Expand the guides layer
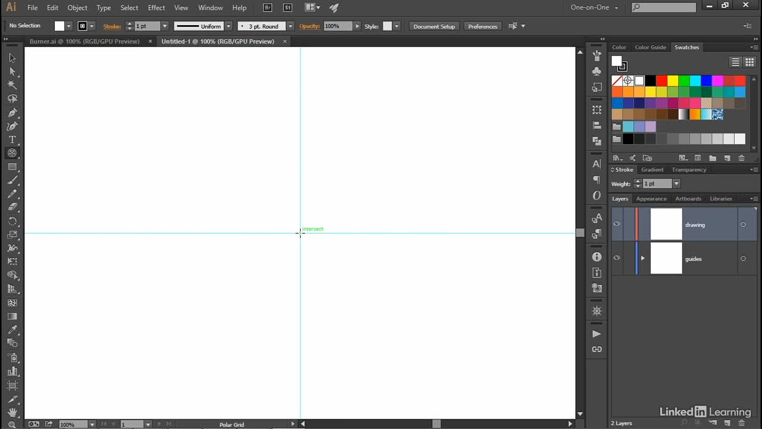Screen dimensions: 762x429 click(x=642, y=258)
